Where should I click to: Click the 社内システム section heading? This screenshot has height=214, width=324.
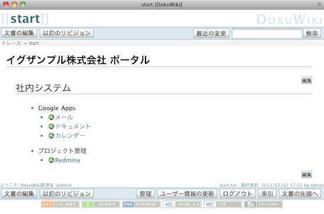pyautogui.click(x=43, y=88)
